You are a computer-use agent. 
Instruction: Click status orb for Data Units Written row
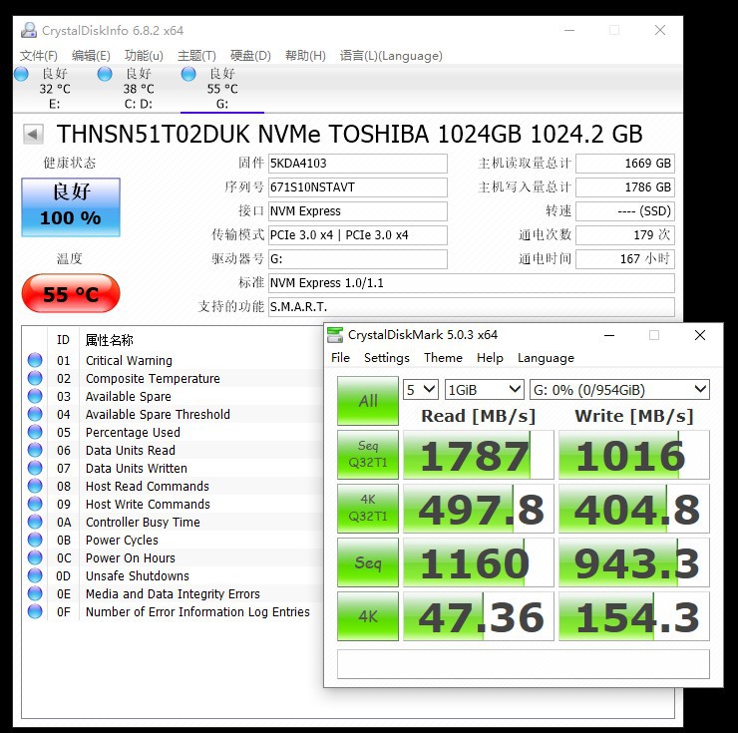[35, 468]
